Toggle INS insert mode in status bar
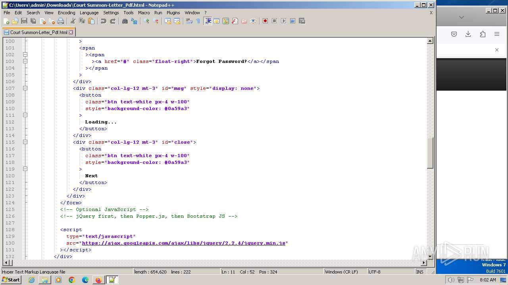The height and width of the screenshot is (285, 508). tap(420, 272)
